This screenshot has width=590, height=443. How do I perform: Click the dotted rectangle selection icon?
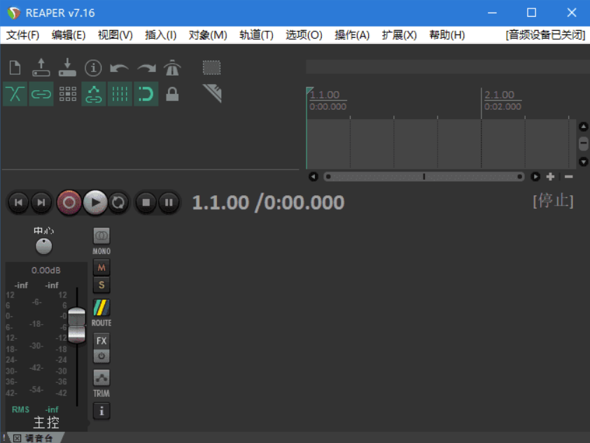(x=212, y=68)
